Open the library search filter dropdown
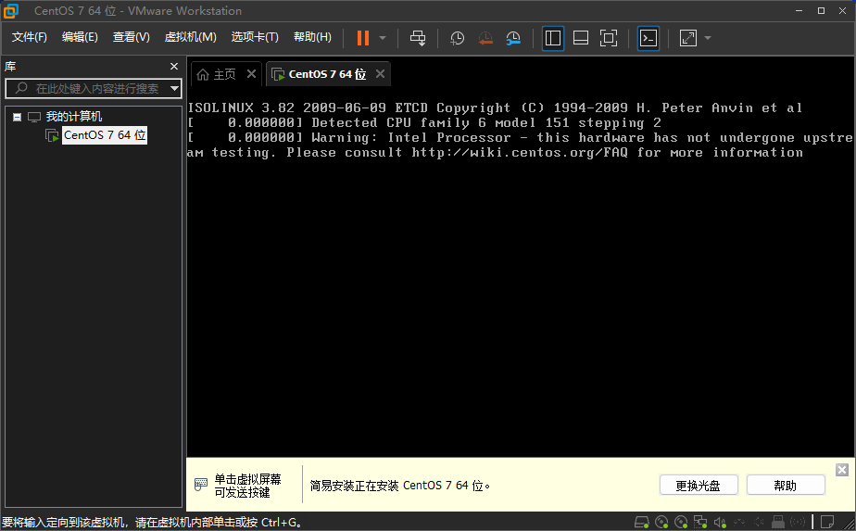Image resolution: width=856 pixels, height=531 pixels. coord(174,88)
